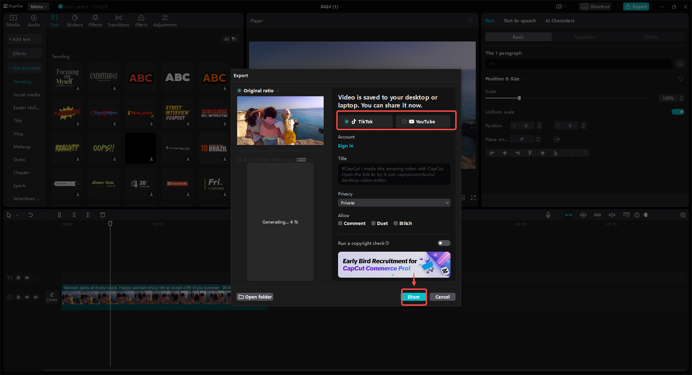Select the TikTok sharing option
692x375 pixels.
365,122
